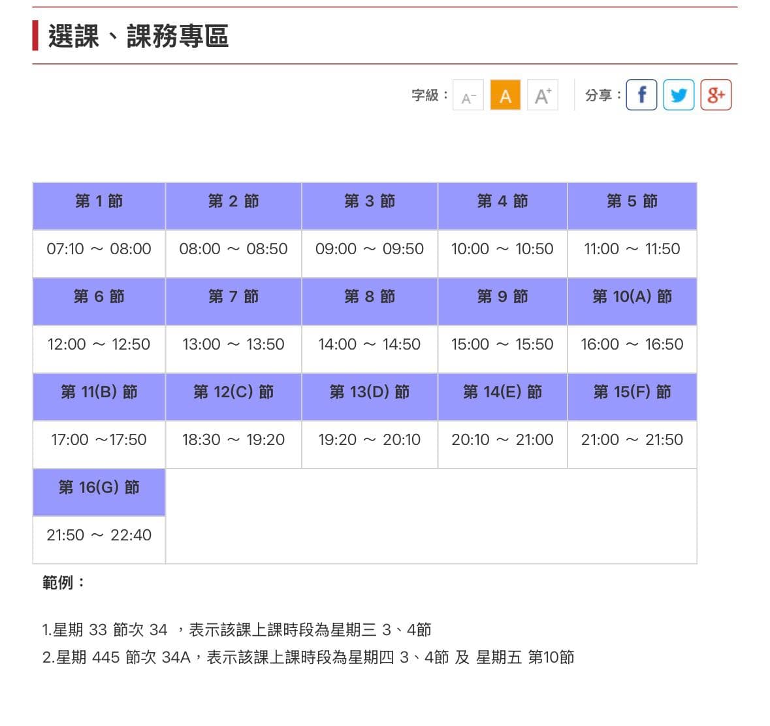Click the 第 10(A) 節 header cell
The height and width of the screenshot is (726, 770).
pyautogui.click(x=632, y=301)
